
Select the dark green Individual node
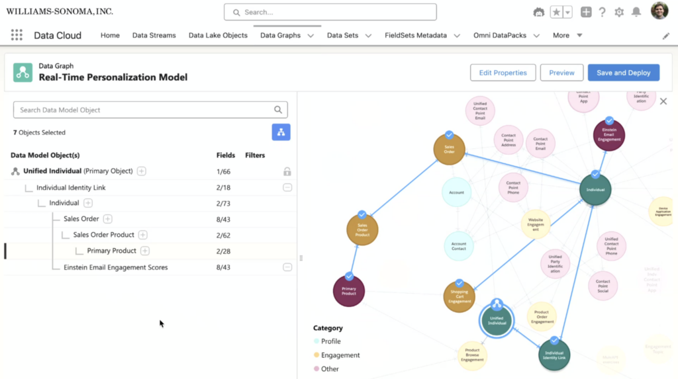[x=595, y=189]
